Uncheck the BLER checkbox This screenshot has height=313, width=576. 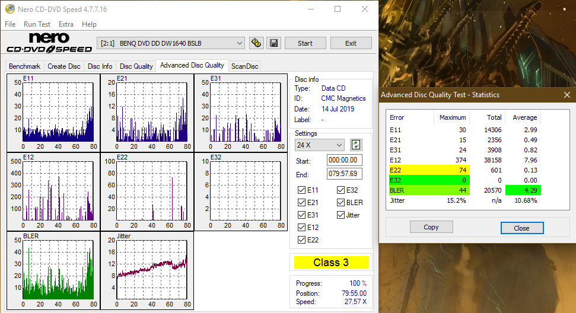340,203
